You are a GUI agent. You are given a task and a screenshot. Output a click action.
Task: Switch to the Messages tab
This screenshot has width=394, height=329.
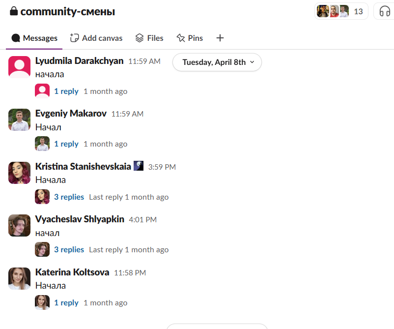tap(34, 38)
